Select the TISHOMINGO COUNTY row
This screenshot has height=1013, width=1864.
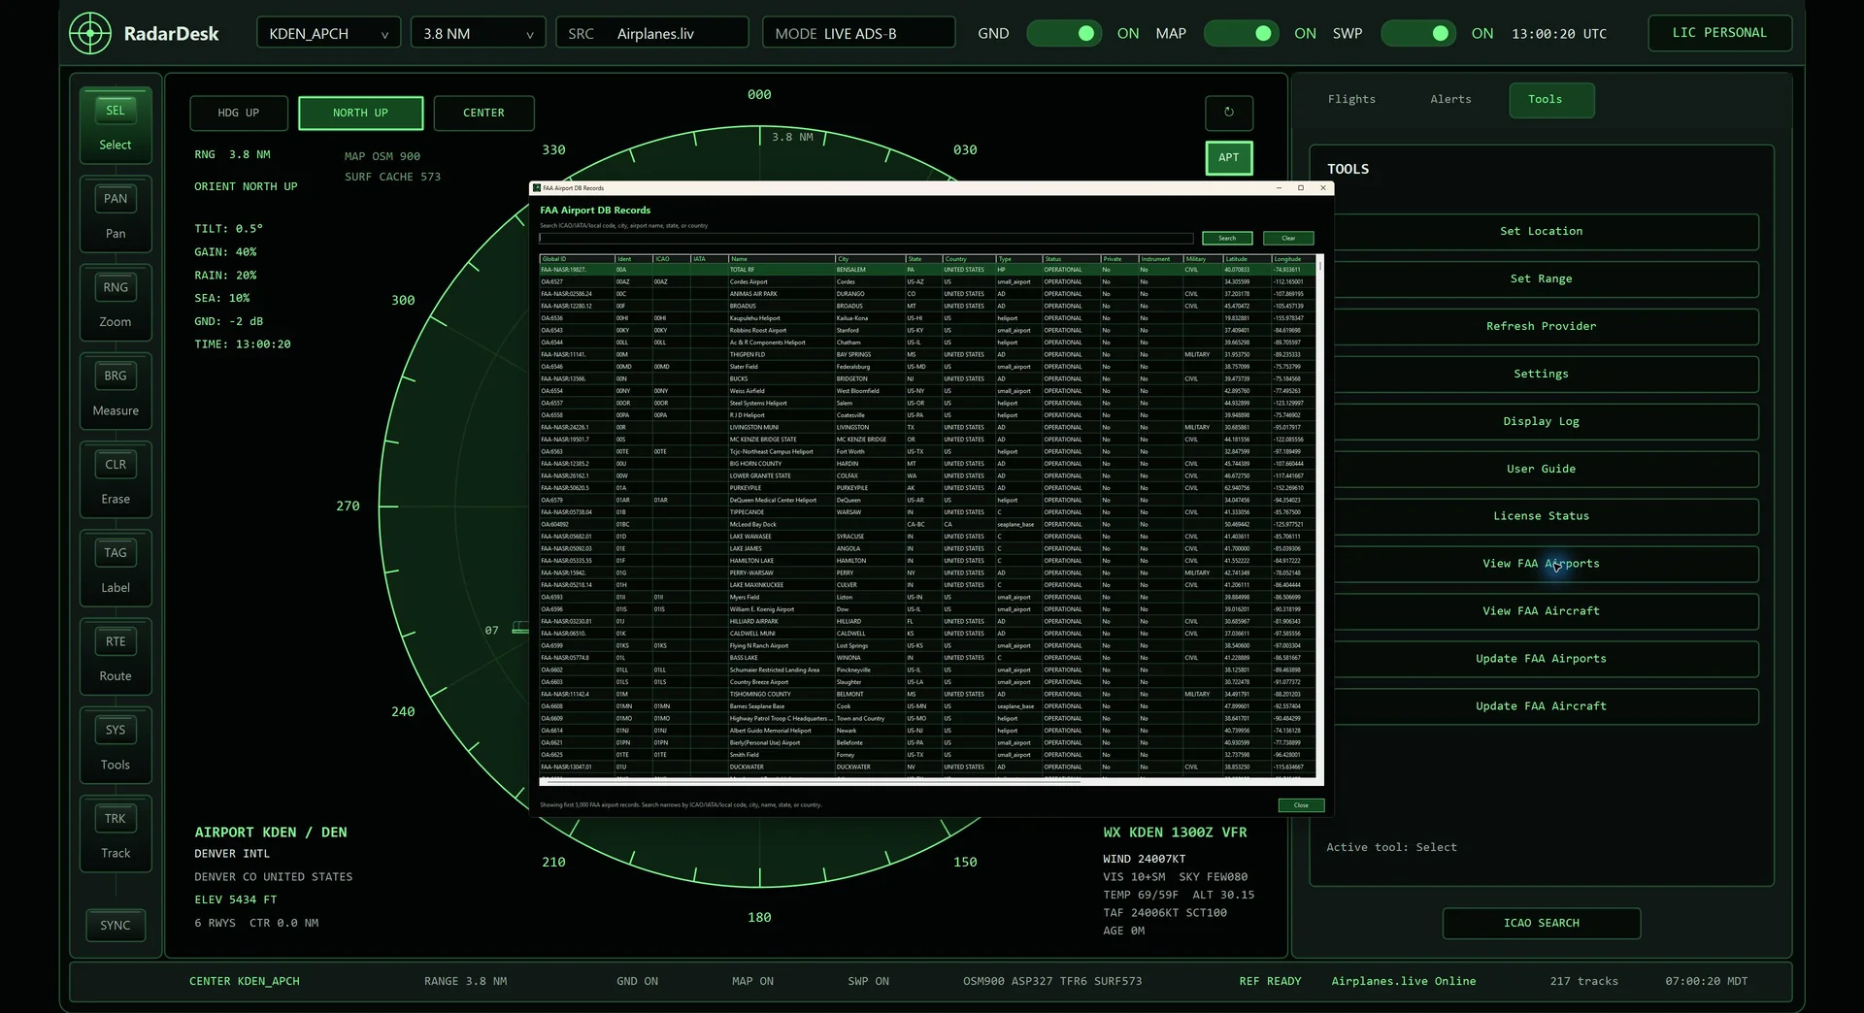928,694
